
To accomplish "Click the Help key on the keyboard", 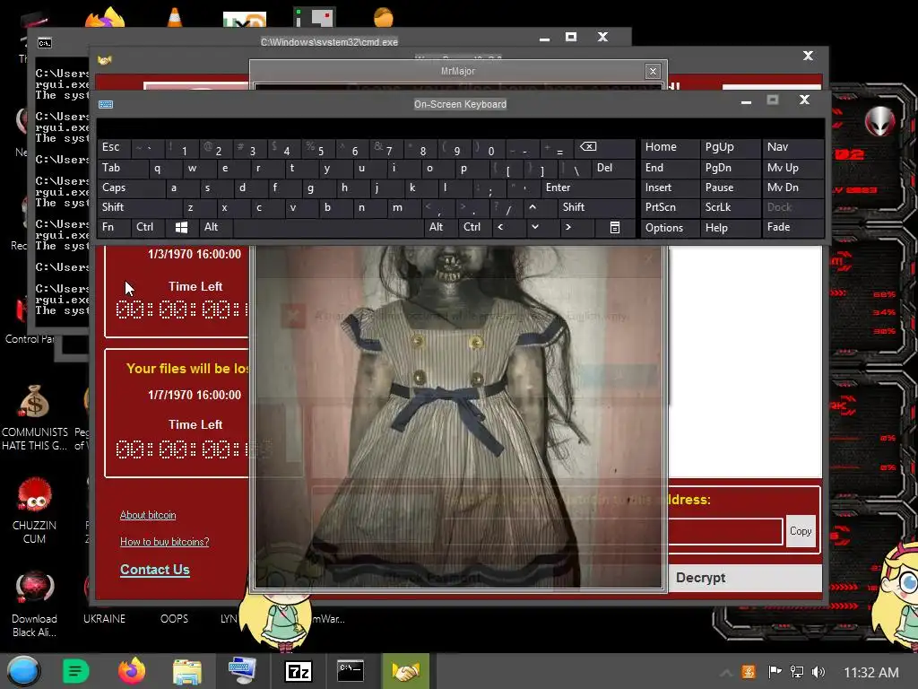I will point(730,227).
